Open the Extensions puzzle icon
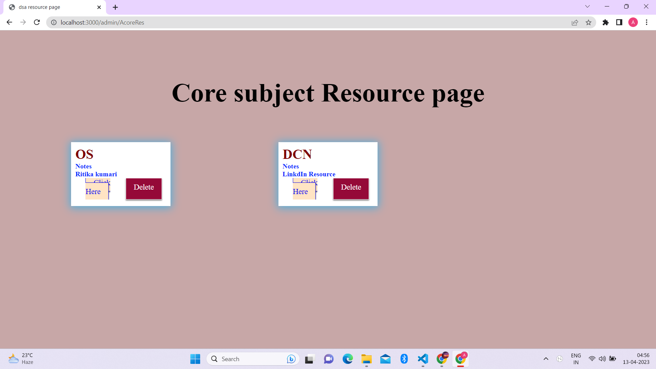Image resolution: width=656 pixels, height=369 pixels. click(x=605, y=22)
